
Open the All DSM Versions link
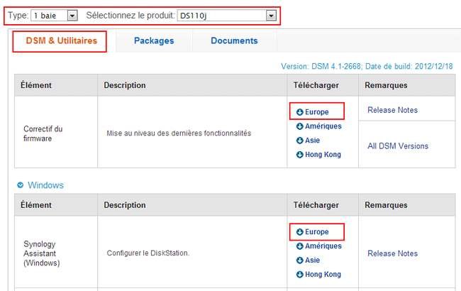(x=397, y=146)
